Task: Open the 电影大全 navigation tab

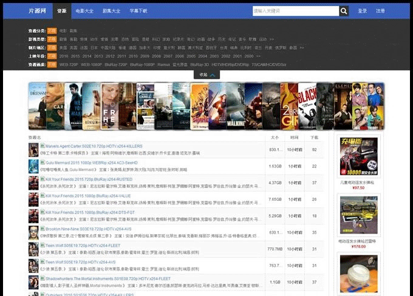Action: tap(84, 11)
